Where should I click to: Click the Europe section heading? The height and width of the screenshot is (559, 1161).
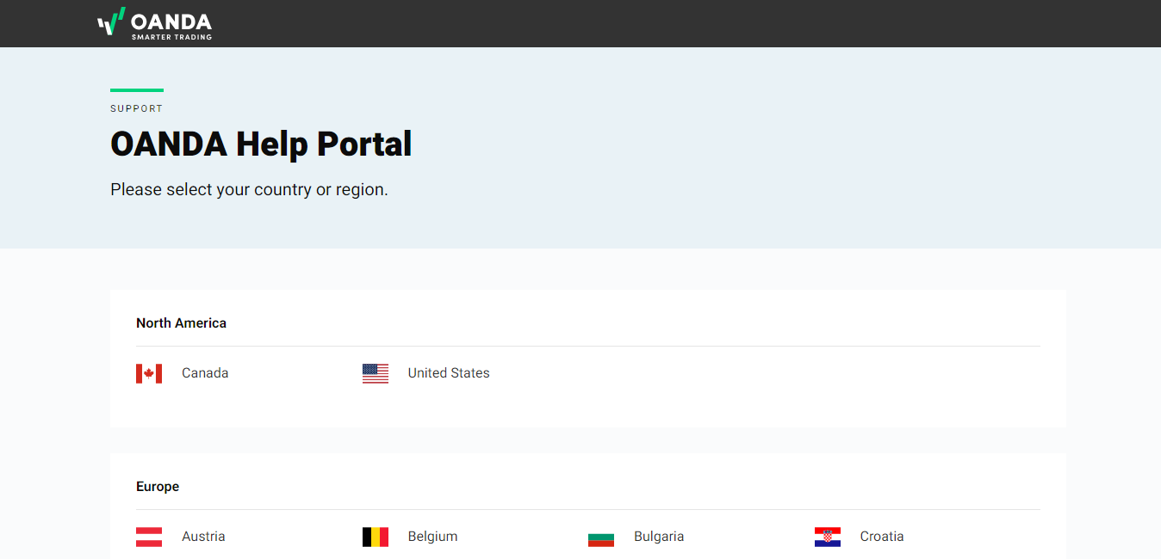158,487
